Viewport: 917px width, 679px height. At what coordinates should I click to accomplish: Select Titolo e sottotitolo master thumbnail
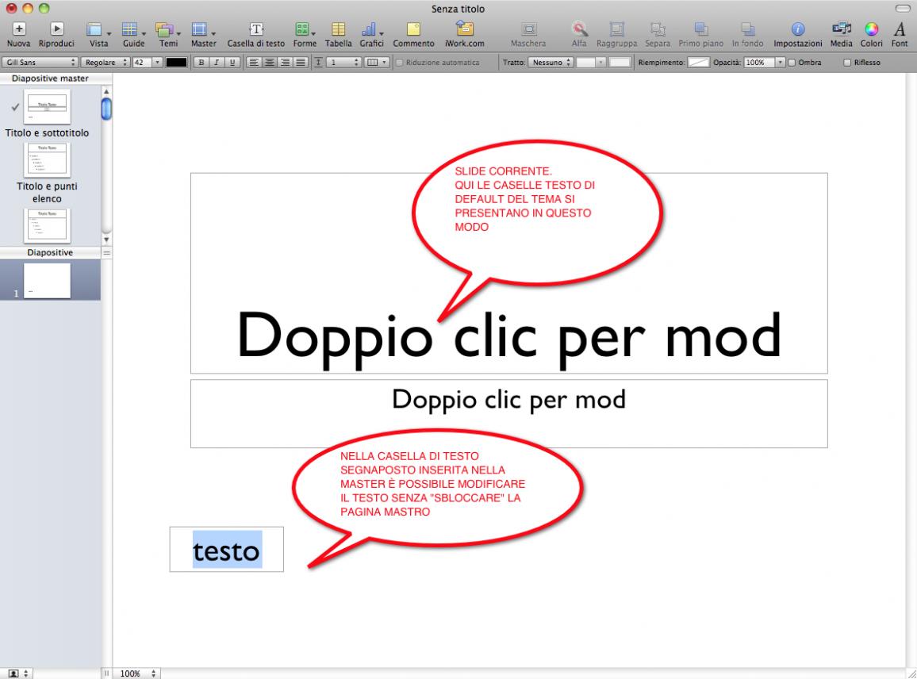[47, 106]
